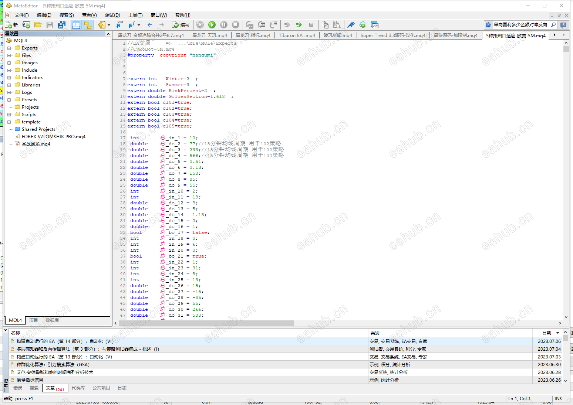Click the search magnifier icon

[x=553, y=25]
